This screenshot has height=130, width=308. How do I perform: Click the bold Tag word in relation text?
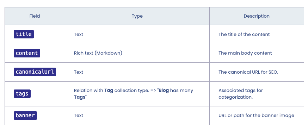109,91
